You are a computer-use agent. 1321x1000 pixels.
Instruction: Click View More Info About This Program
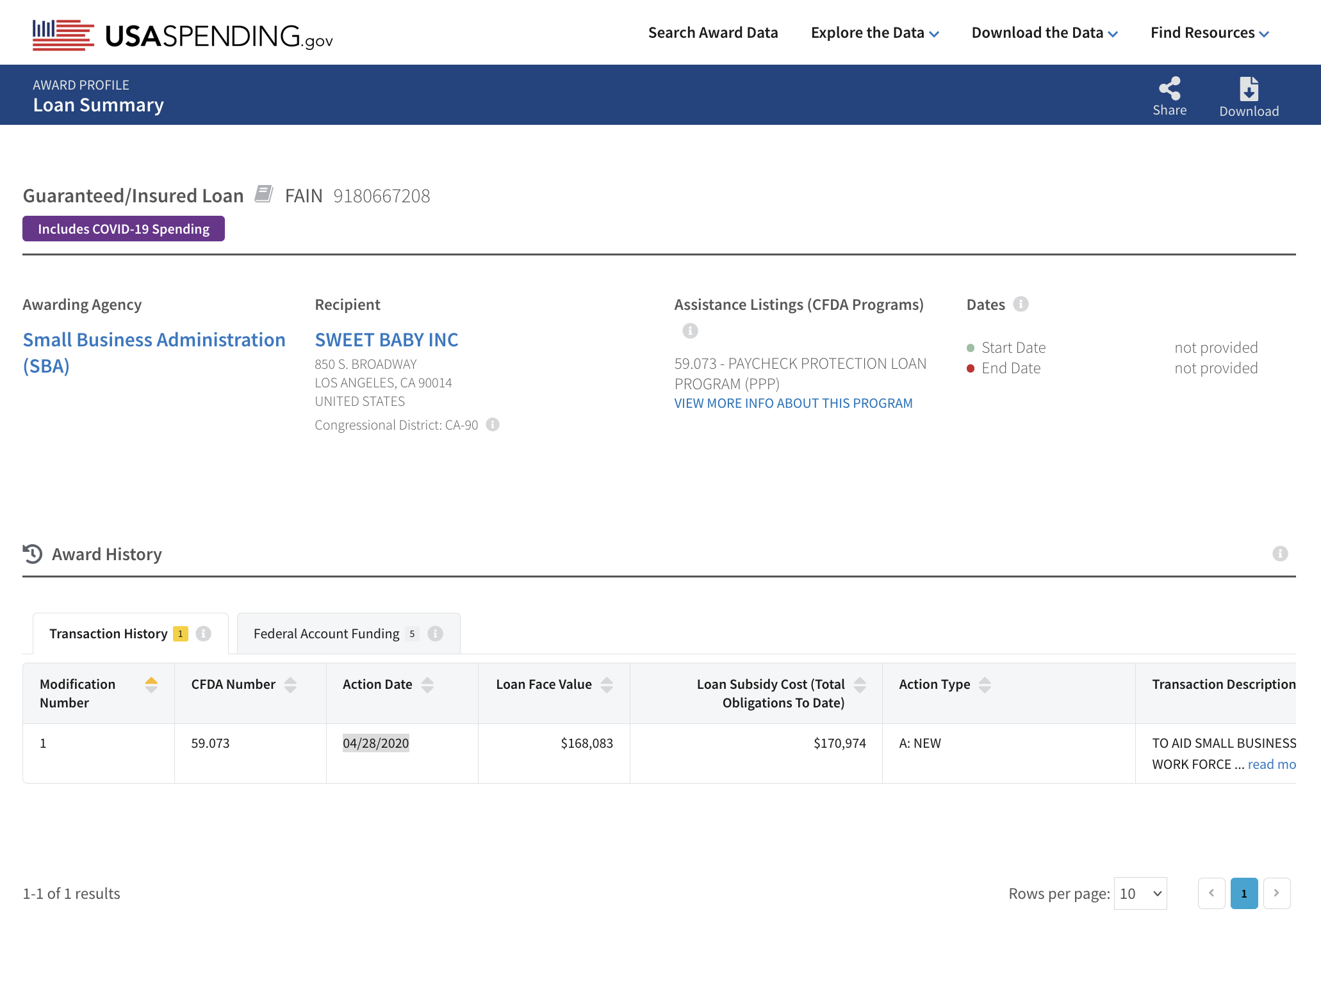coord(793,403)
